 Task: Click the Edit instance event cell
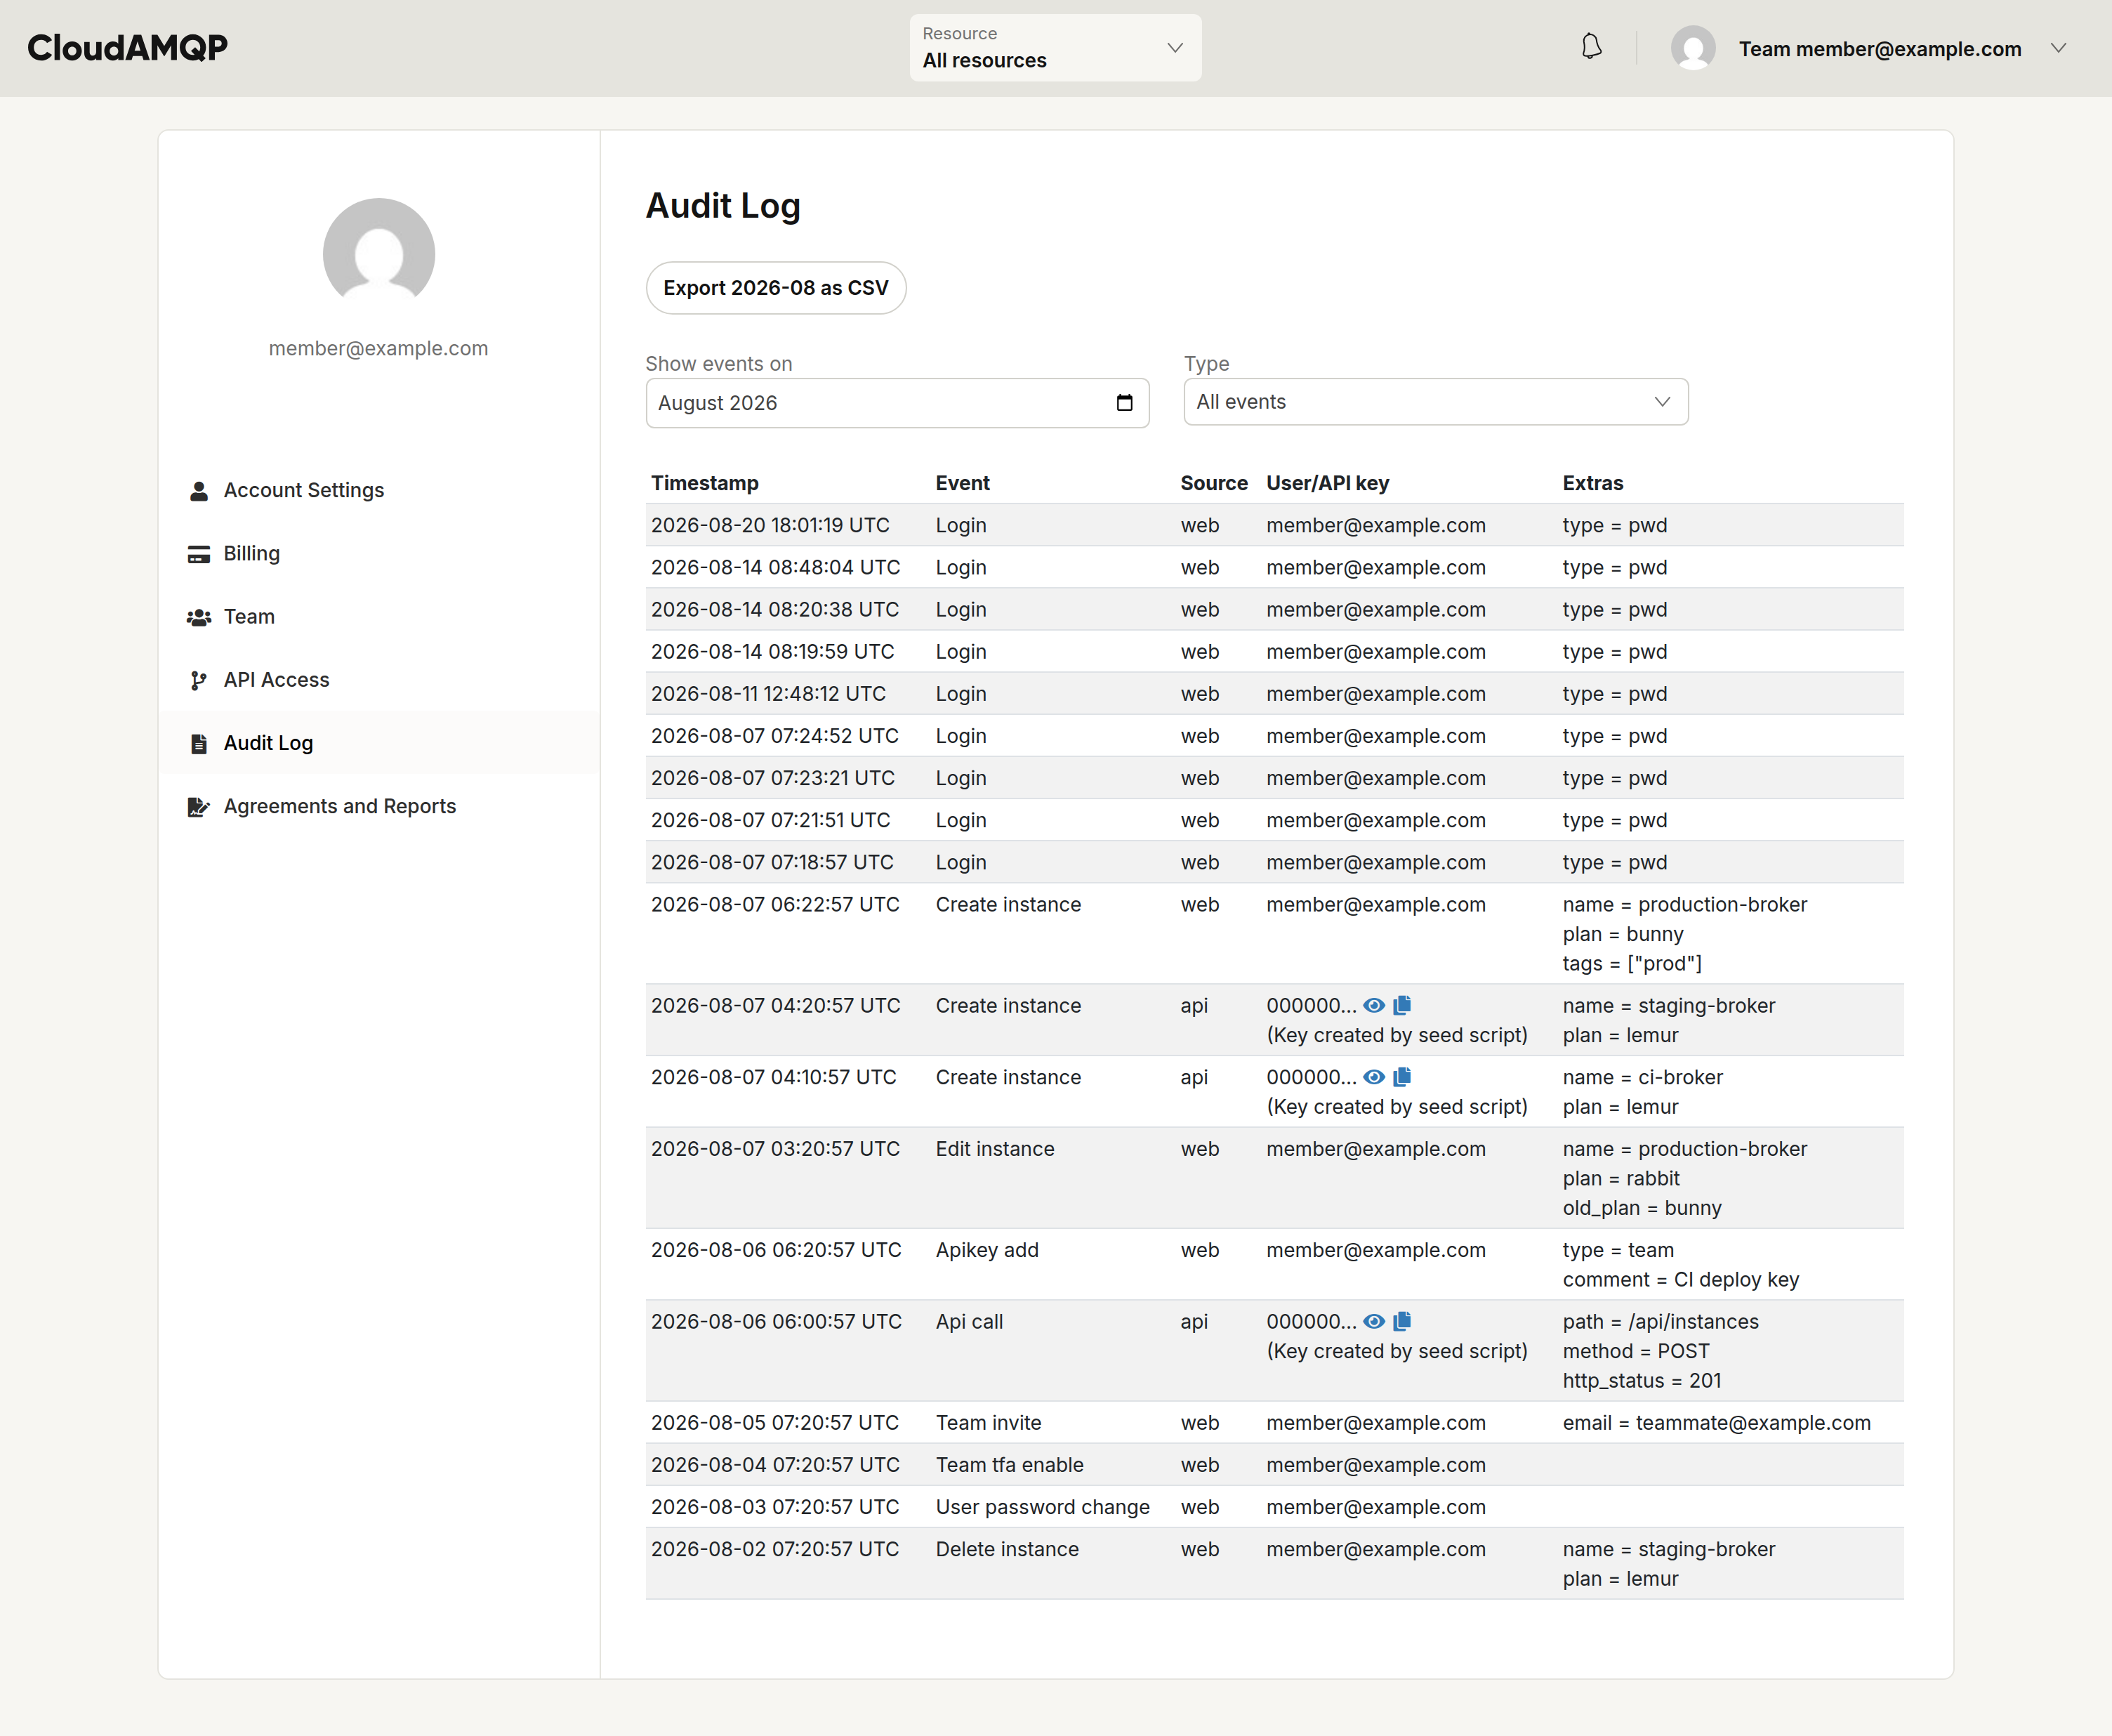pyautogui.click(x=994, y=1149)
